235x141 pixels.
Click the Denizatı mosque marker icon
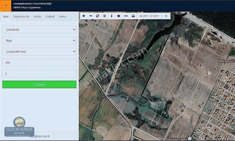189,138
